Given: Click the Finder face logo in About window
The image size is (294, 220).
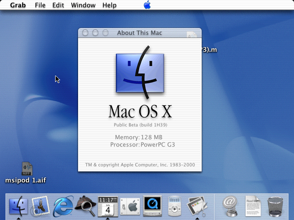Looking at the screenshot, I should pos(140,72).
